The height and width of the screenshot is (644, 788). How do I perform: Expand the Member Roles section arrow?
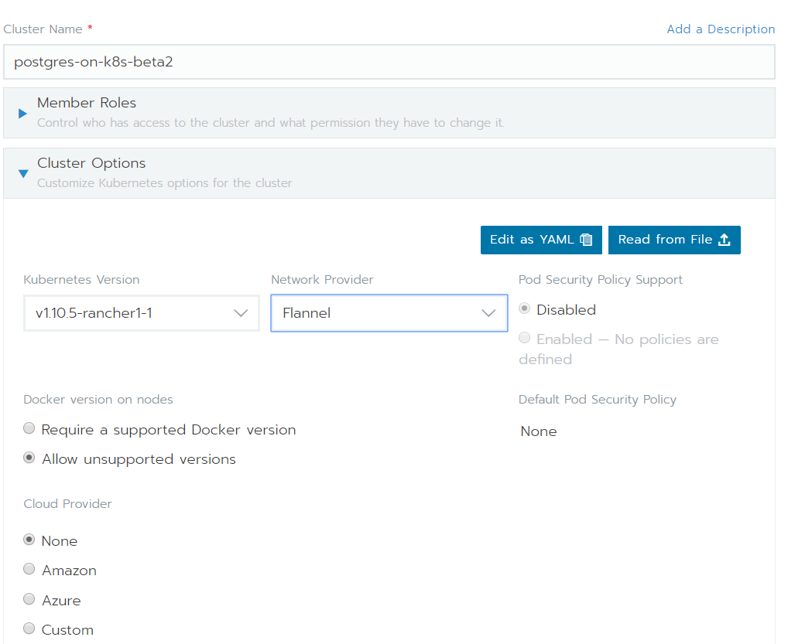[22, 114]
